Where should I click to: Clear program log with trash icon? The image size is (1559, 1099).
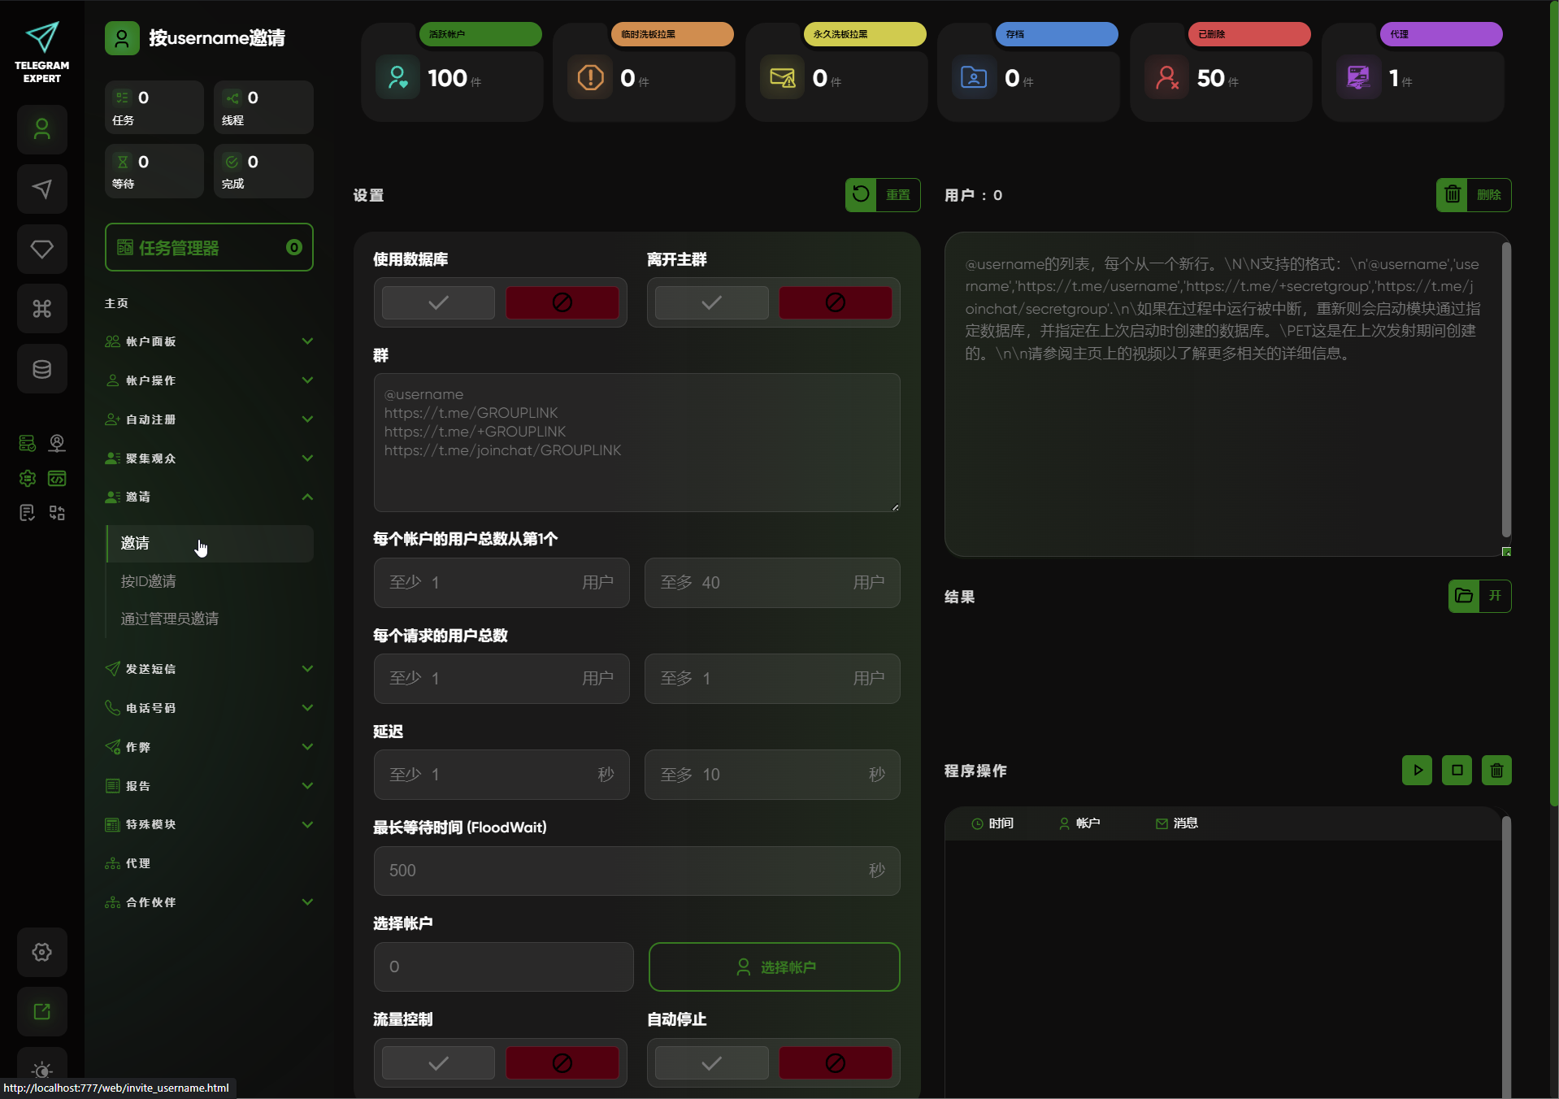coord(1496,770)
